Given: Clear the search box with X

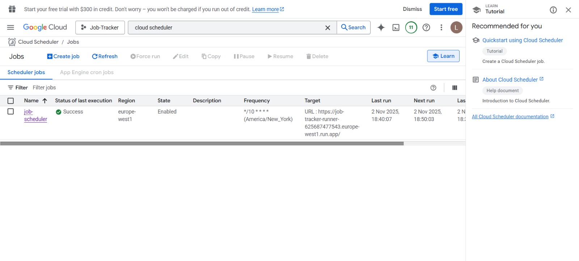Looking at the screenshot, I should [327, 28].
